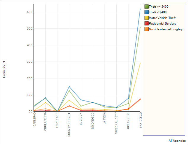The image size is (188, 145).
Task: Select the 'Theft >= $400' legend label
Action: (x=158, y=7)
